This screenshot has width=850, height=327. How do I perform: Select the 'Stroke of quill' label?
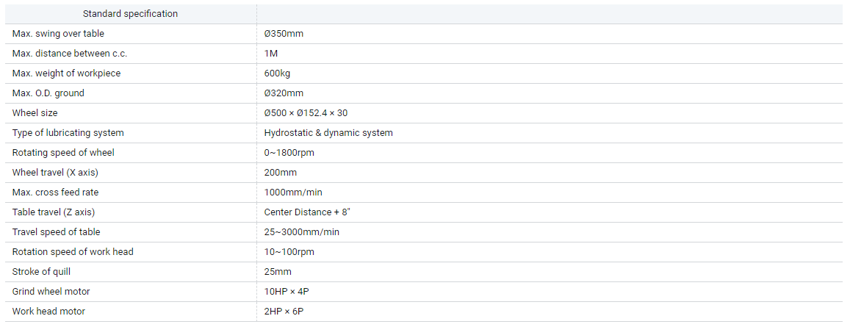[41, 272]
